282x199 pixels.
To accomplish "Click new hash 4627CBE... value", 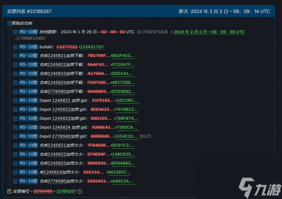I will coord(123,83).
